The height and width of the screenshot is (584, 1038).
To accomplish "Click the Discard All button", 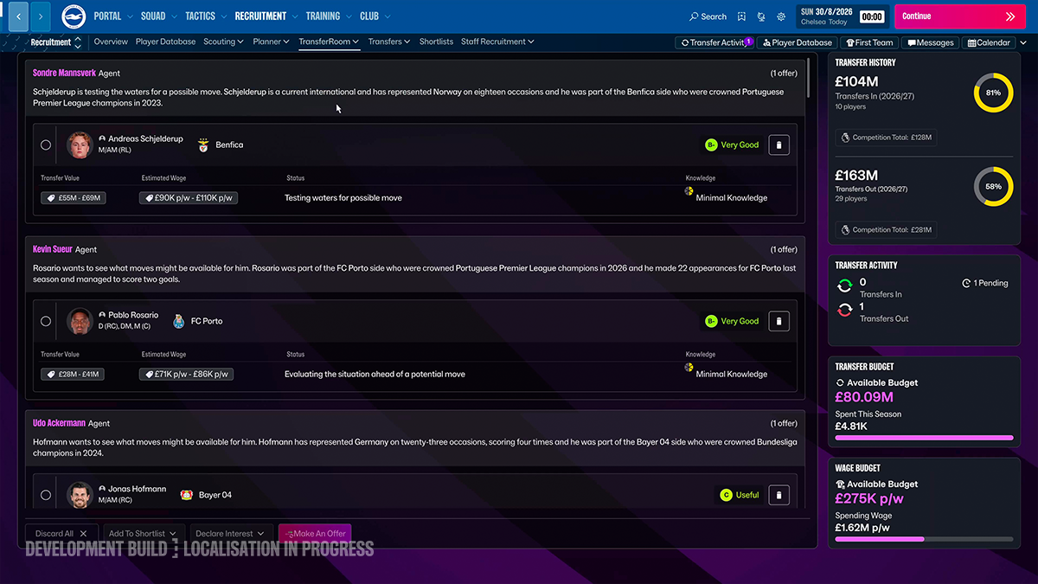I will tap(62, 534).
